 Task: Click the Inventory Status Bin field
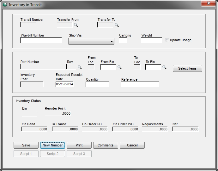point(29,114)
